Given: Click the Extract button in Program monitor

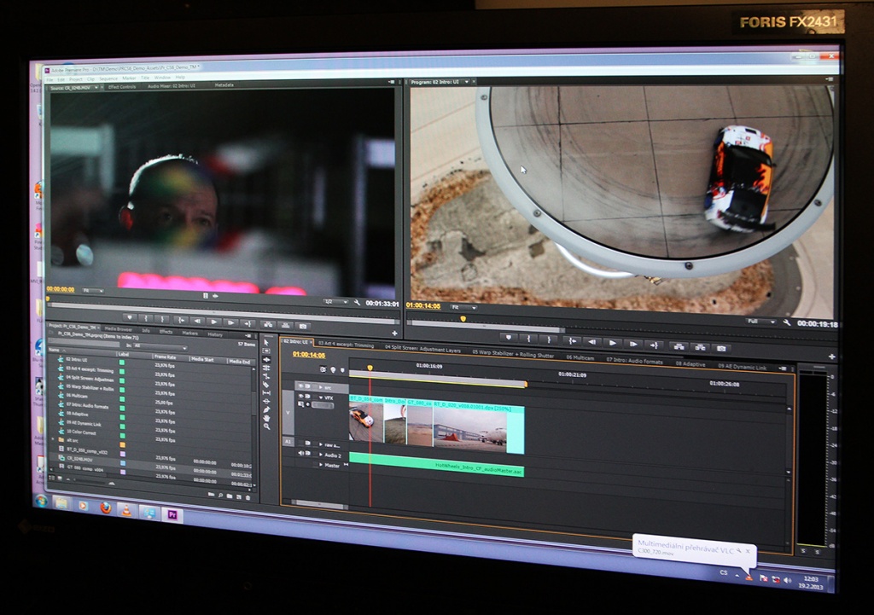Looking at the screenshot, I should pyautogui.click(x=701, y=348).
